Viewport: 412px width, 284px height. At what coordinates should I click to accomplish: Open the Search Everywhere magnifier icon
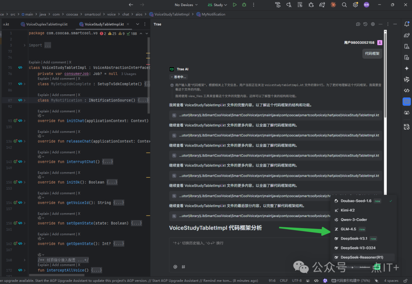pyautogui.click(x=344, y=5)
